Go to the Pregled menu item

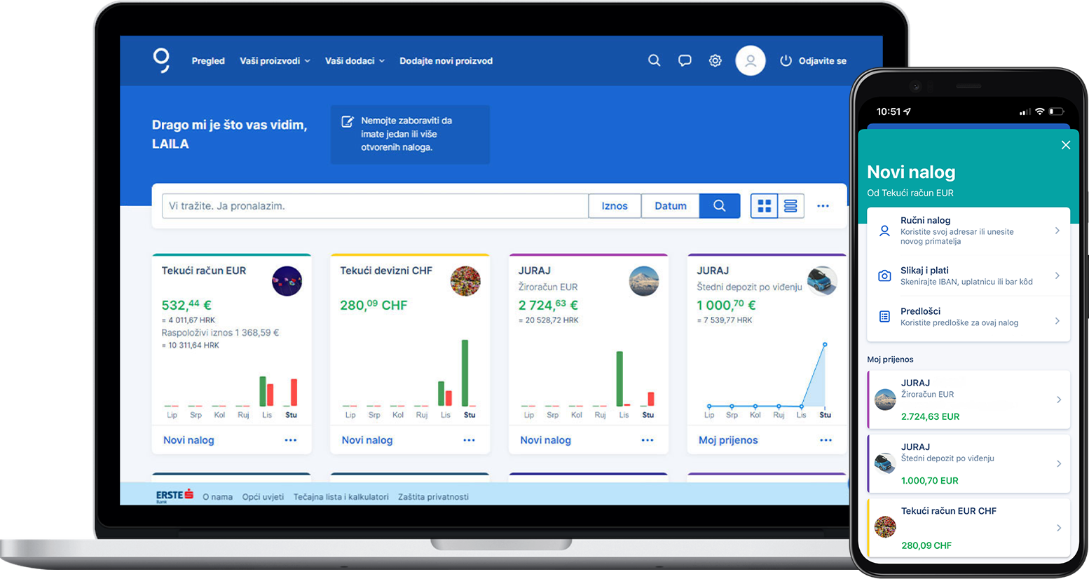coord(208,61)
